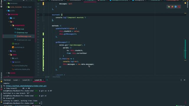
Task: Click the mounted() breadcrumb
Action: point(56,77)
